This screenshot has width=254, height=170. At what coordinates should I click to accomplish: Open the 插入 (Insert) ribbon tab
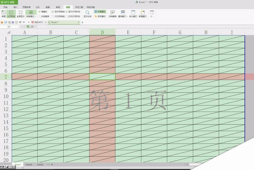tap(16, 7)
